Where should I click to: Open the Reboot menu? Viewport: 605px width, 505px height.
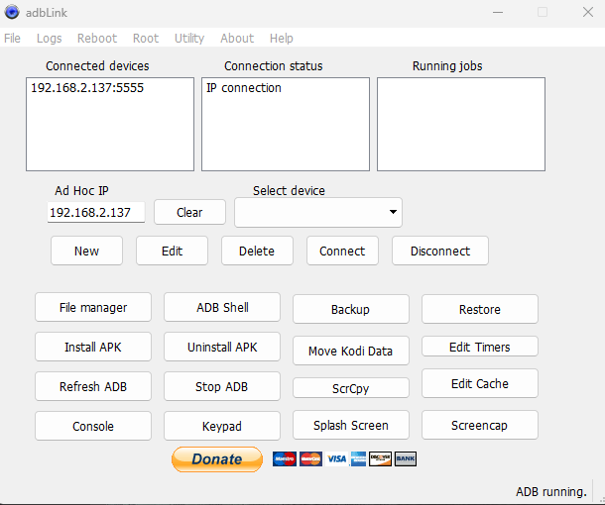click(97, 38)
